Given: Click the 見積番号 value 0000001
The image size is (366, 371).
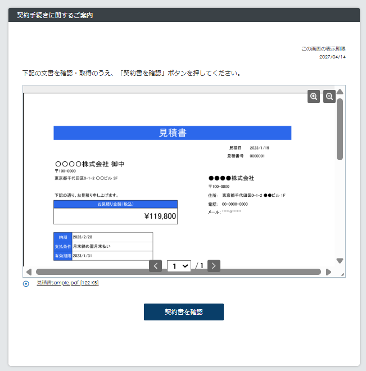Looking at the screenshot, I should click(x=257, y=156).
